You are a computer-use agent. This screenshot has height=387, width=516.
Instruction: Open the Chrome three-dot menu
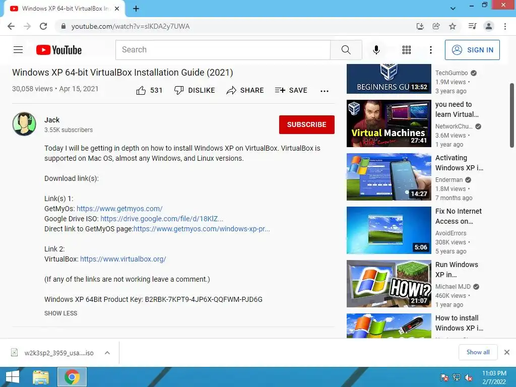pos(505,26)
